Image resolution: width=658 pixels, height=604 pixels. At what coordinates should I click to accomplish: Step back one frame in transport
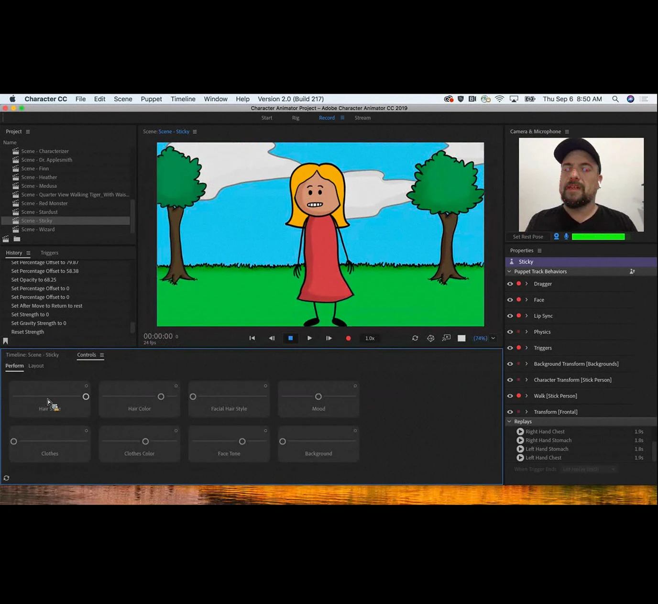(x=272, y=338)
